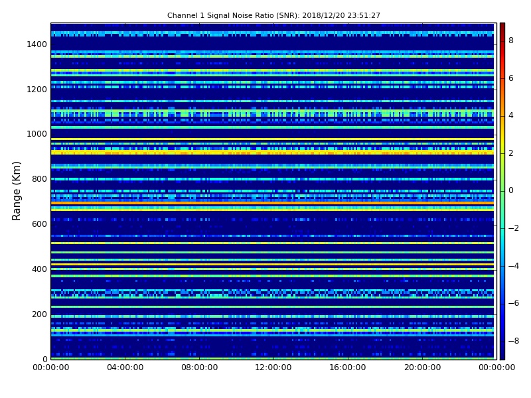This screenshot has height=398, width=531.
Task: Click the orange SNR band near 700 km
Action: pyautogui.click(x=272, y=203)
